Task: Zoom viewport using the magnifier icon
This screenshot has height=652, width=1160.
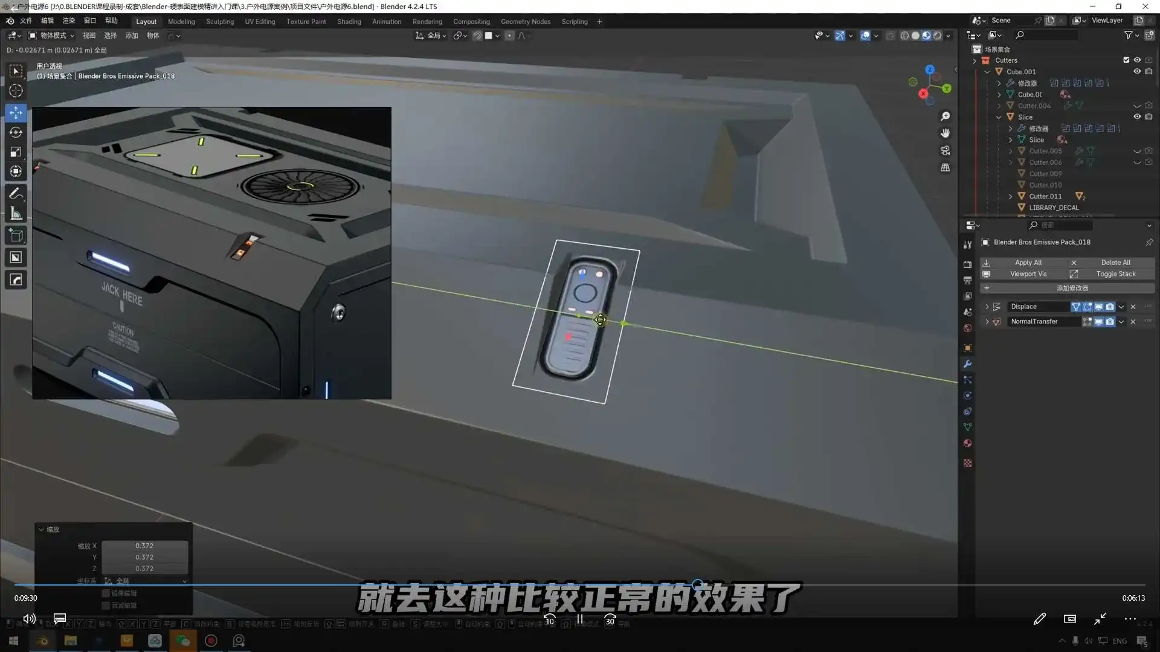Action: (946, 116)
